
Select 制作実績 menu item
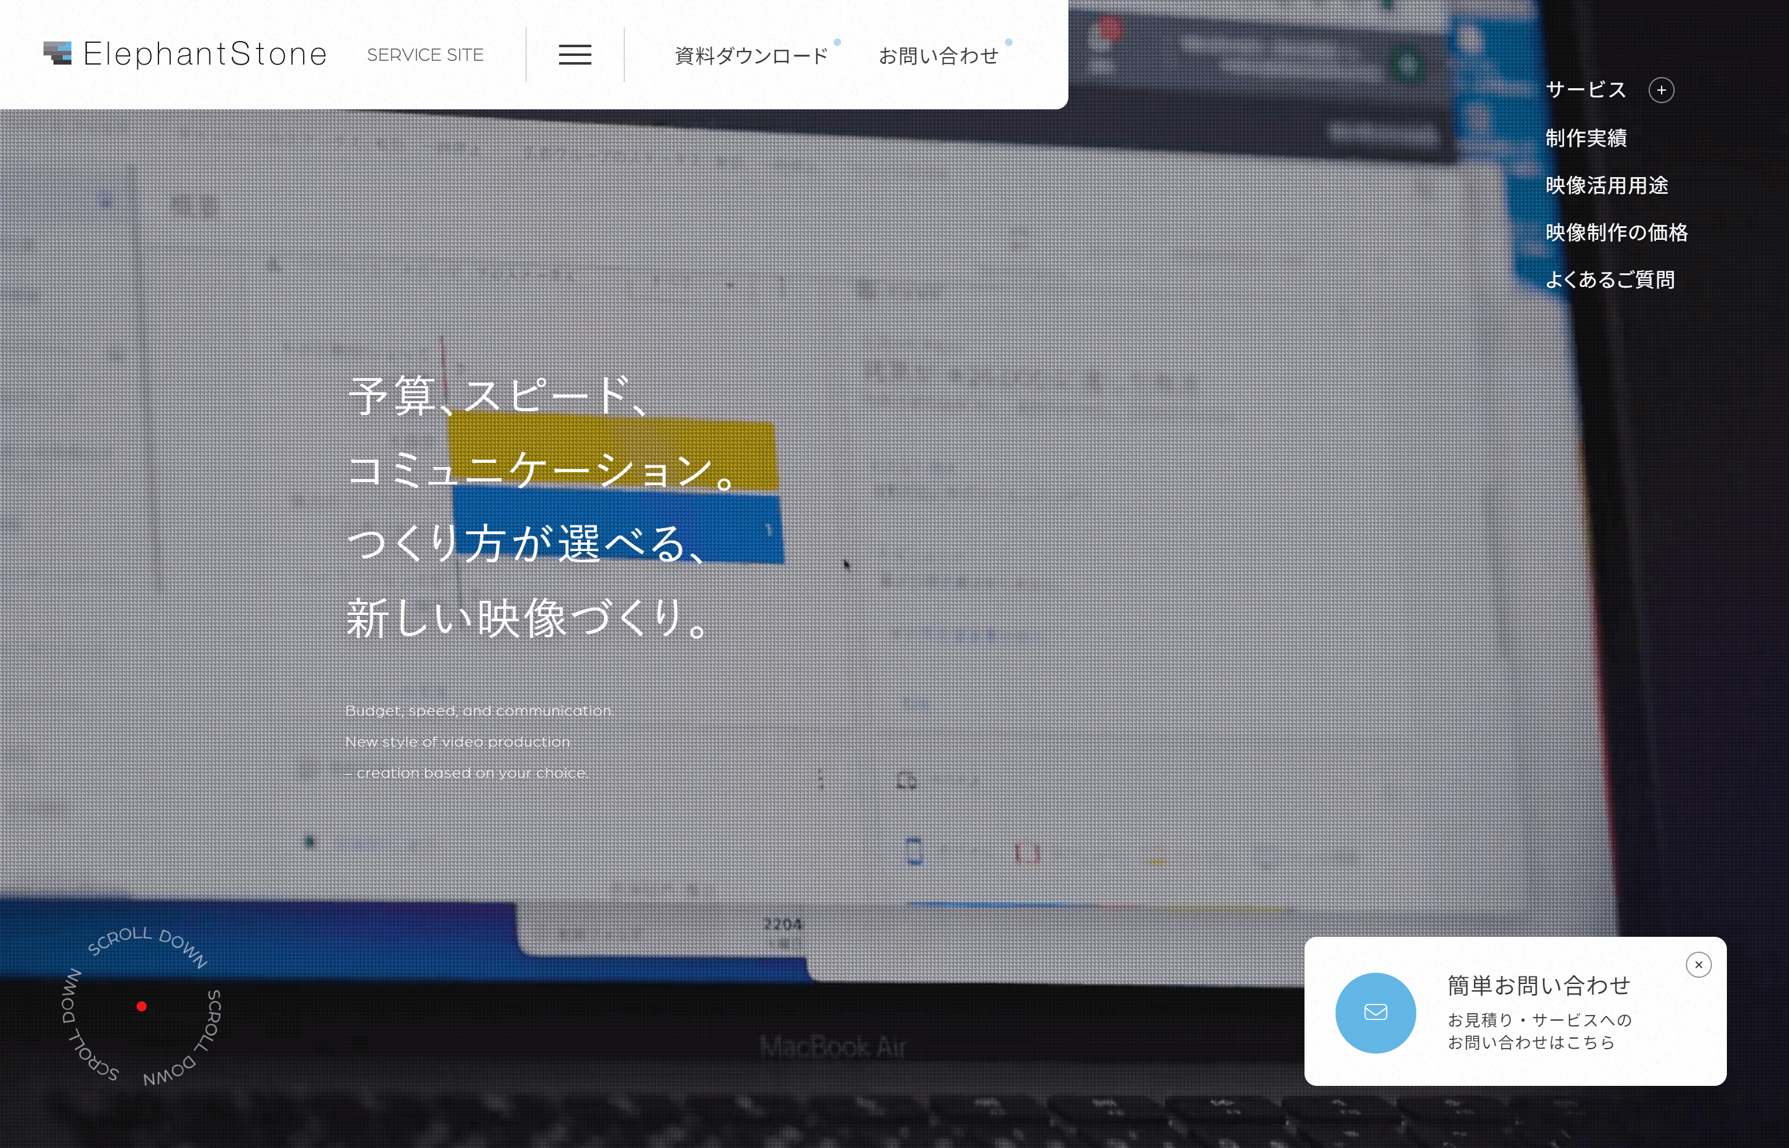[1585, 138]
